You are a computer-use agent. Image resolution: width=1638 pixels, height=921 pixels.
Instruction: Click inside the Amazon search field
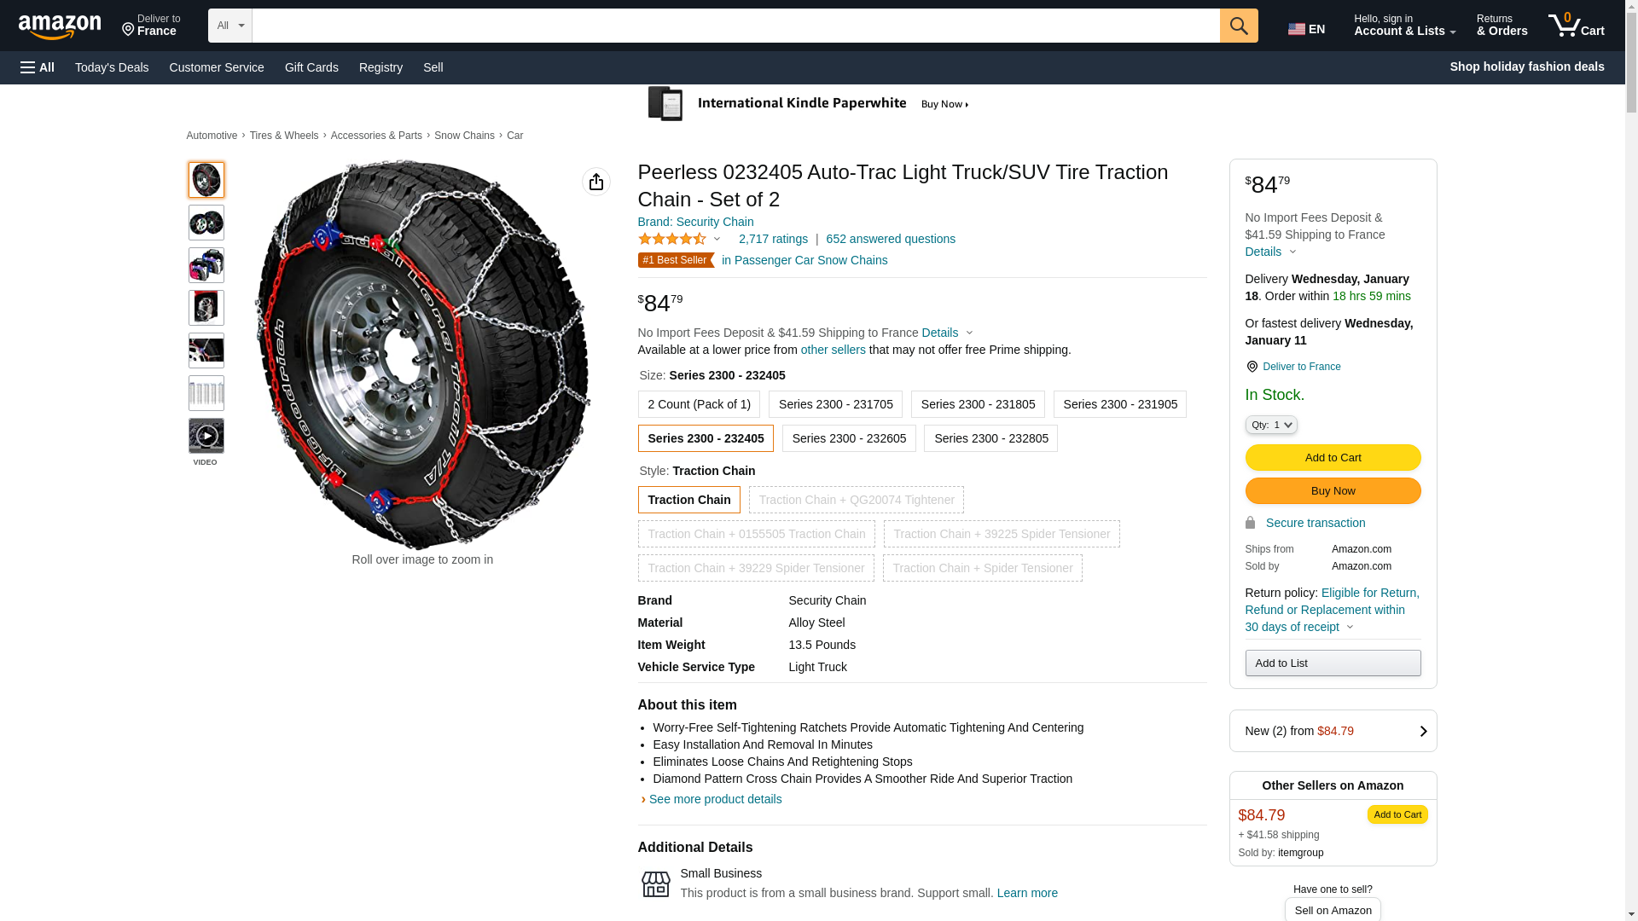(735, 26)
